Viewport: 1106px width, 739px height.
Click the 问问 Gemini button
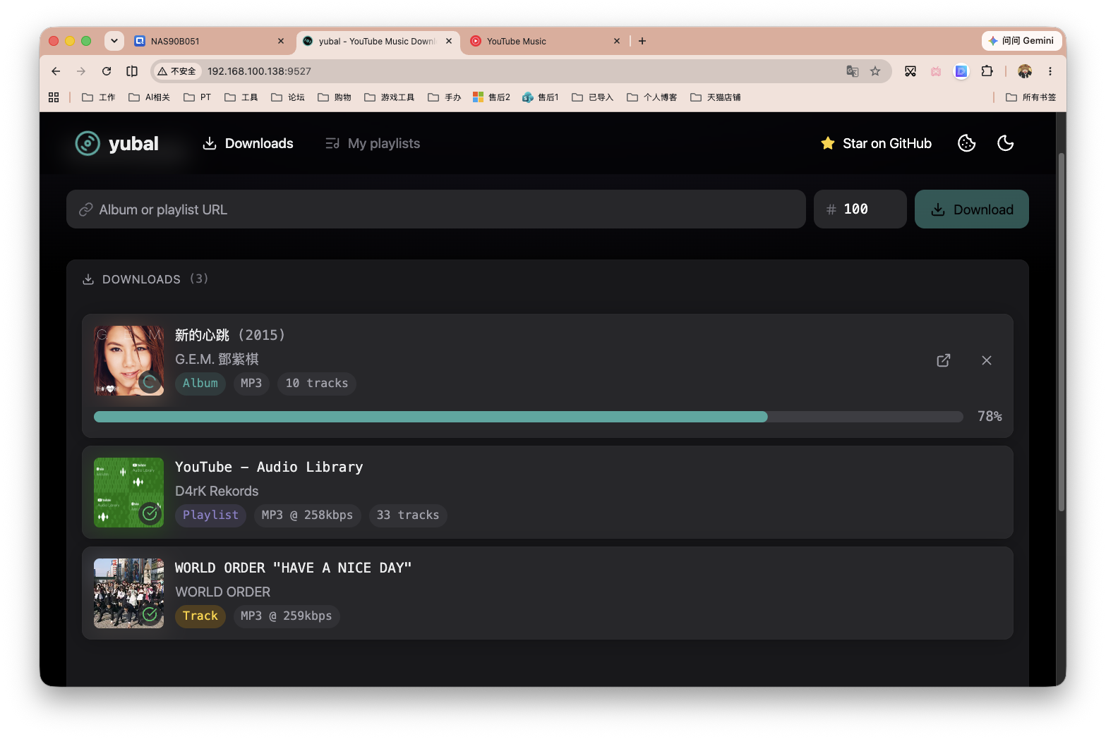[x=1021, y=41]
